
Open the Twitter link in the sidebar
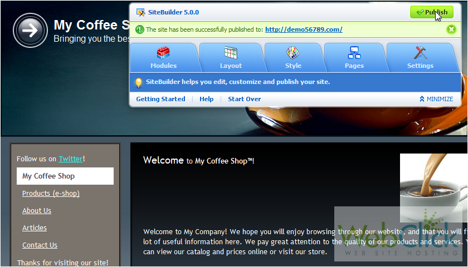coord(70,159)
